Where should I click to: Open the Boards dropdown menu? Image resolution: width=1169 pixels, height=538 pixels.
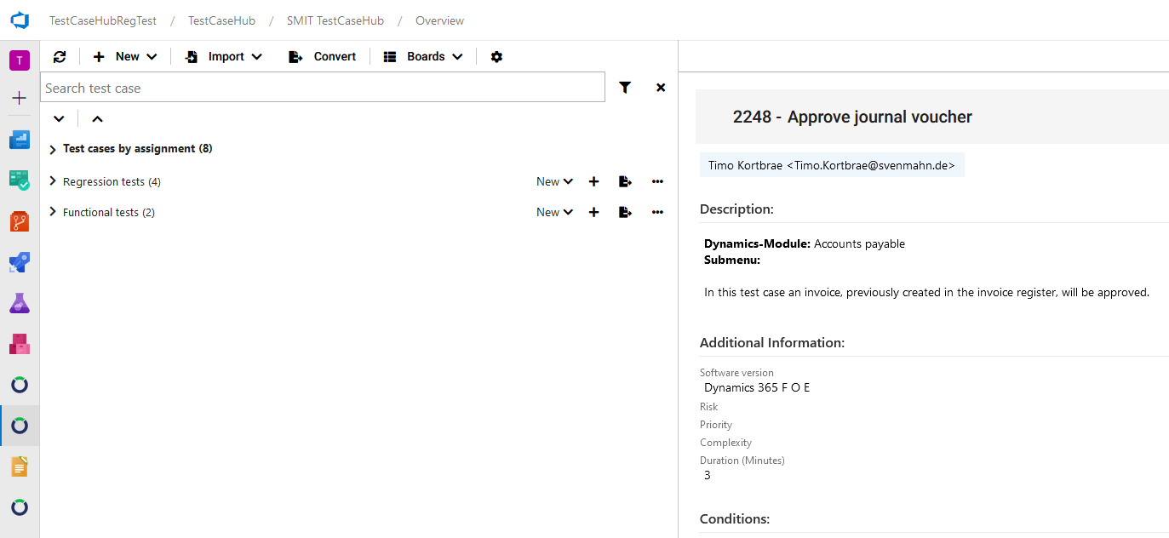click(423, 57)
